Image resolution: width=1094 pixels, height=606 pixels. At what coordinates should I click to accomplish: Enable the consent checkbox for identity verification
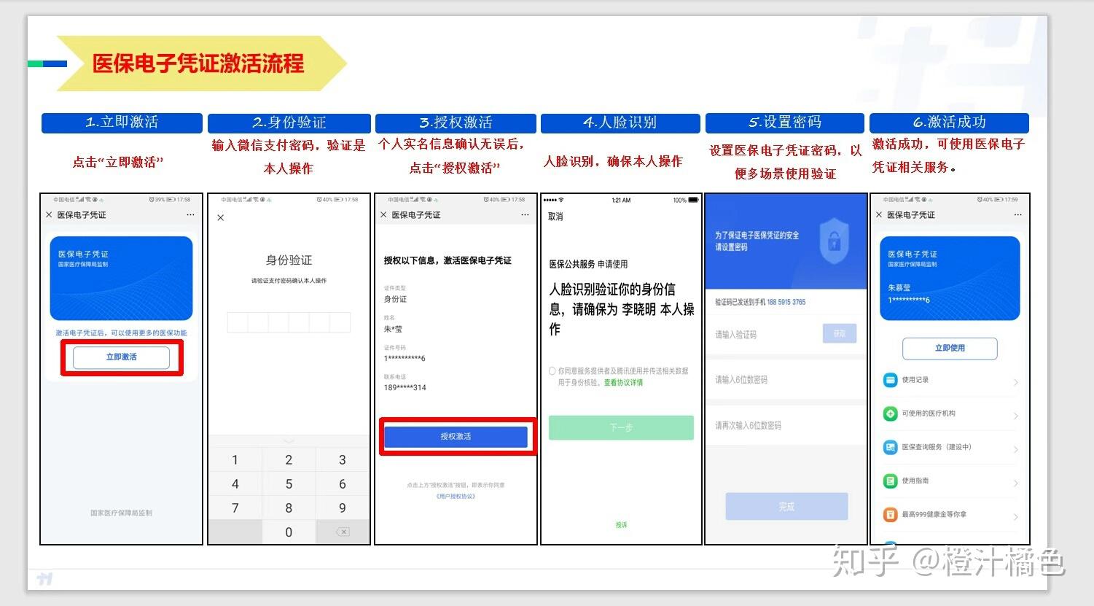[552, 370]
